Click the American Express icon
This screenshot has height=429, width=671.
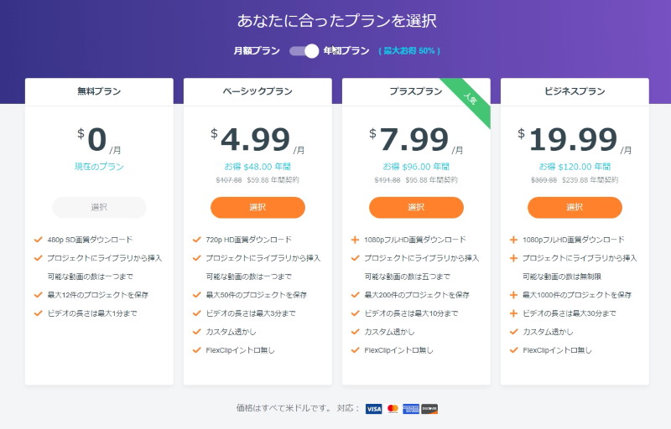point(411,409)
